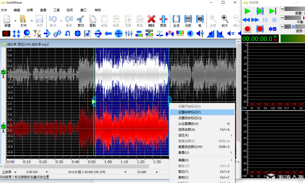Open the 效果 menu
Viewport: 305px width, 183px height.
pyautogui.click(x=30, y=10)
